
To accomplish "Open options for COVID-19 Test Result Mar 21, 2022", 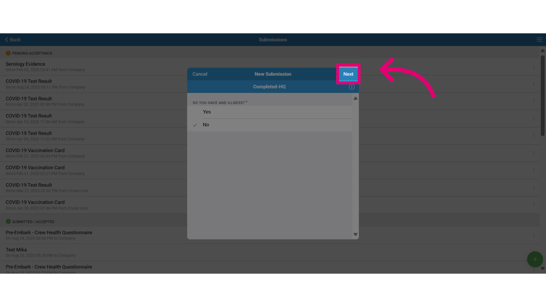I will [x=533, y=188].
